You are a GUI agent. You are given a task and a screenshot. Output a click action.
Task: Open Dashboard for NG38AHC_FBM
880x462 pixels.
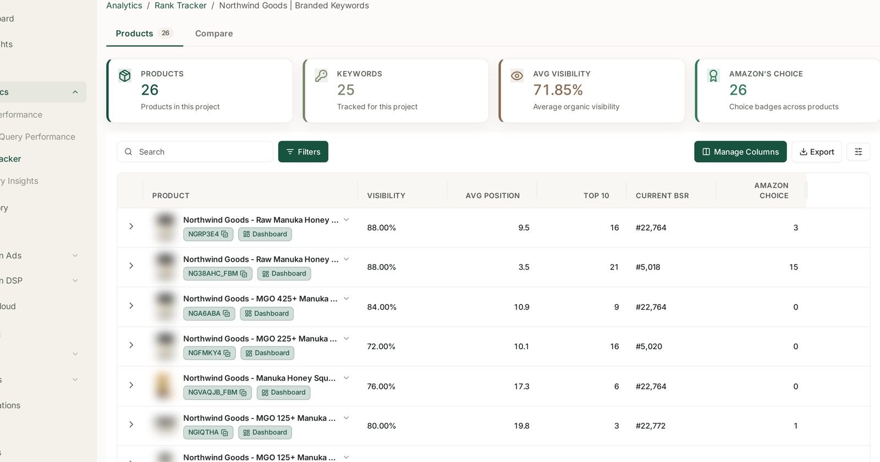284,274
